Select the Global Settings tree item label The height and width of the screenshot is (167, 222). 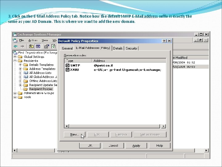[x=34, y=57]
